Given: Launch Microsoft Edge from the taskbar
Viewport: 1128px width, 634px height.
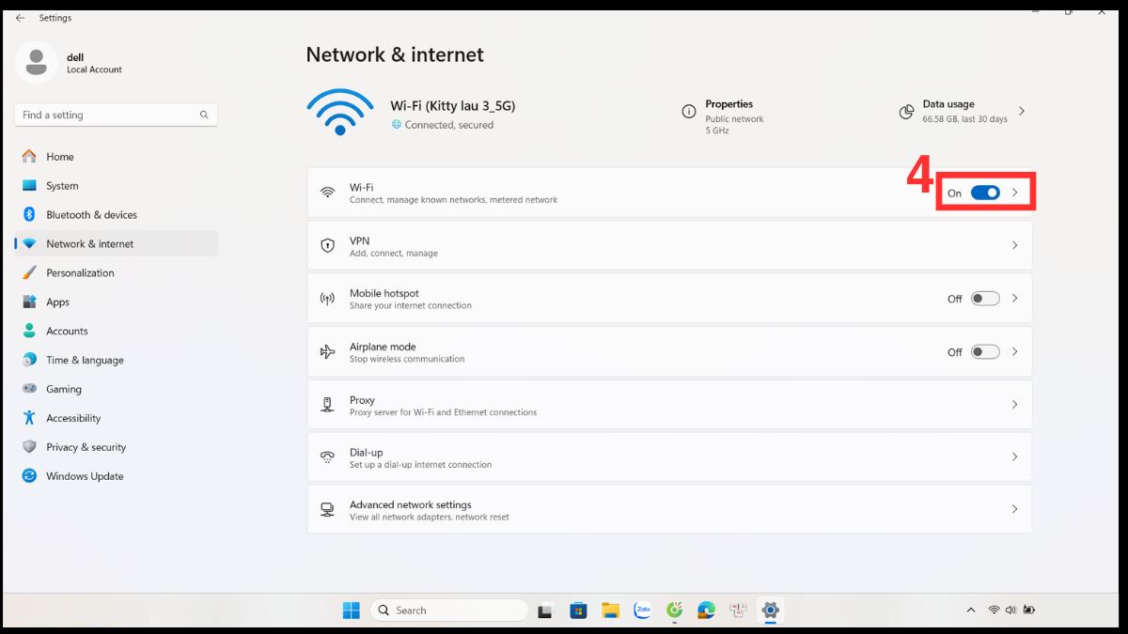Looking at the screenshot, I should pos(705,610).
